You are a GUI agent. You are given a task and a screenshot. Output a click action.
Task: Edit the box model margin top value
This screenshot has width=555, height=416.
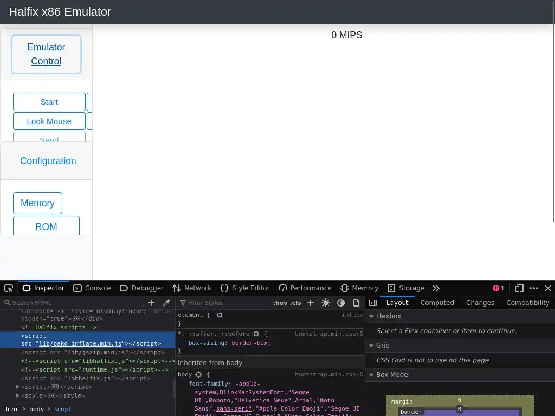(x=460, y=400)
